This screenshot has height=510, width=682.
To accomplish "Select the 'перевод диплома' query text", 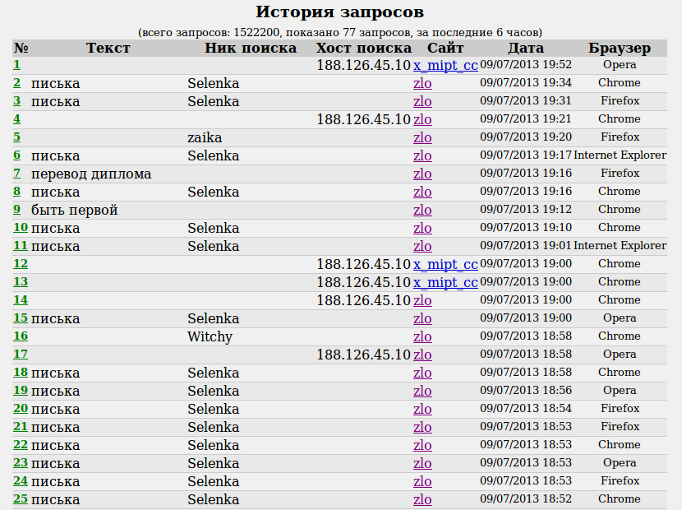I will click(x=91, y=174).
